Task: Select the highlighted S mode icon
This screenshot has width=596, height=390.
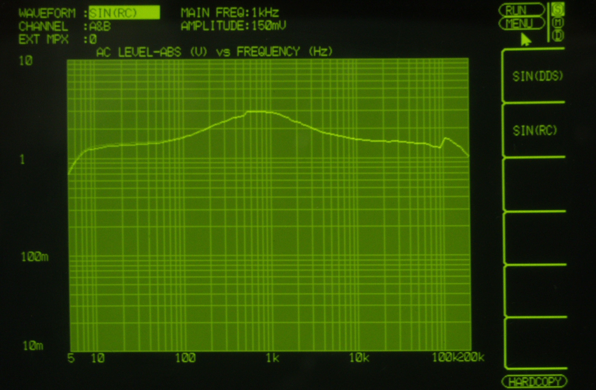Action: (x=558, y=9)
